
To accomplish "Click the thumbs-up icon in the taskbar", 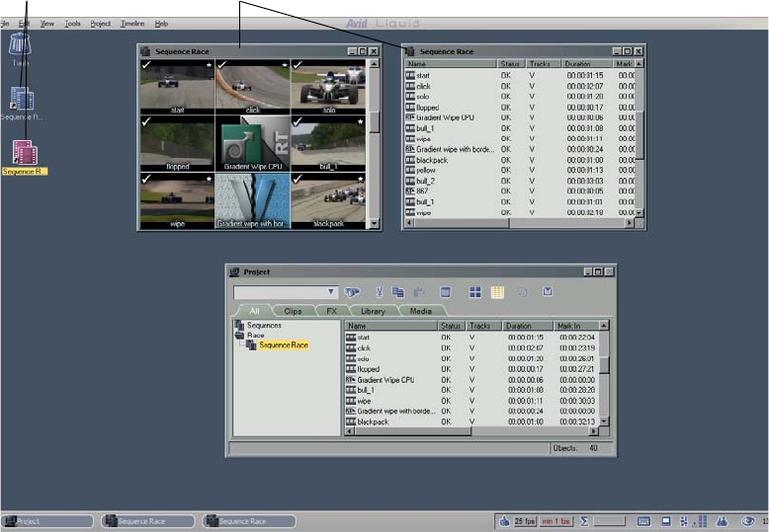I will [503, 520].
